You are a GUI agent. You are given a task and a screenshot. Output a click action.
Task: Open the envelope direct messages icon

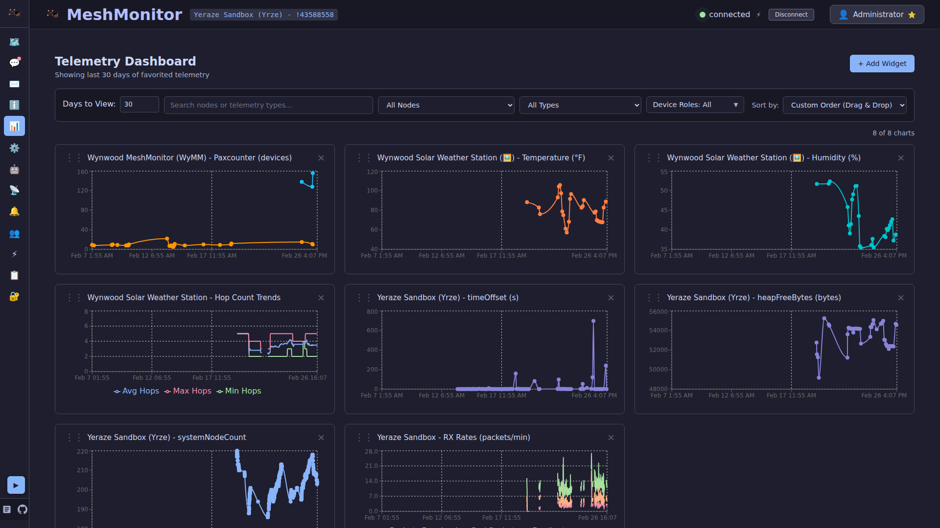click(x=14, y=84)
